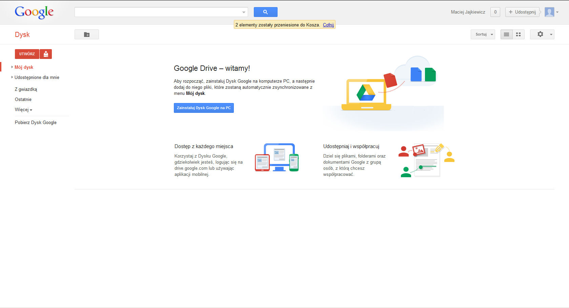The height and width of the screenshot is (308, 569).
Task: Open the account avatar menu
Action: point(549,12)
